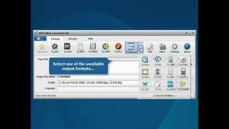Select the To MPEG format
This screenshot has height=129, width=229.
93,48
